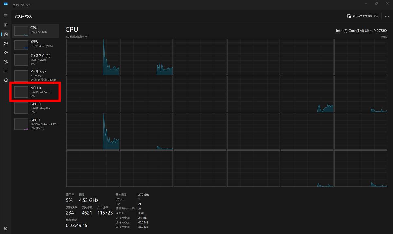Select CPU in the performance list
This screenshot has width=393, height=234.
[36, 30]
